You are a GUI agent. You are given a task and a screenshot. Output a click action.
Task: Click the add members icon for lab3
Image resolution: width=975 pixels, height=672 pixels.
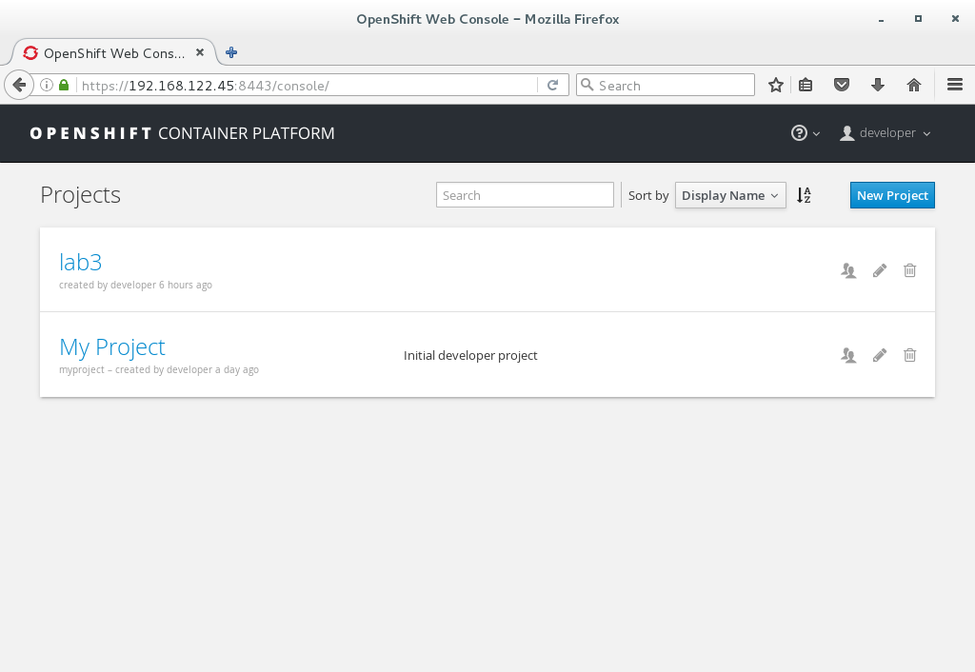pos(848,270)
